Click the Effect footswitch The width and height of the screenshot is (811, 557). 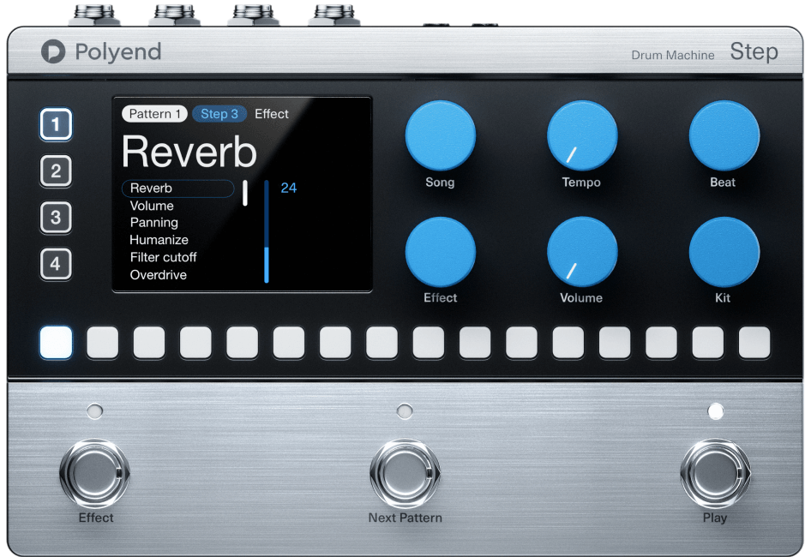[94, 473]
